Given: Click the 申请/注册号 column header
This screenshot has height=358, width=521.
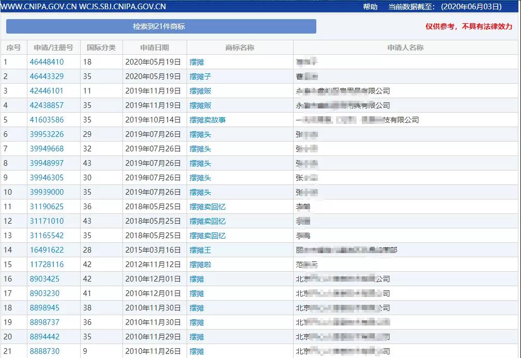Looking at the screenshot, I should (54, 47).
